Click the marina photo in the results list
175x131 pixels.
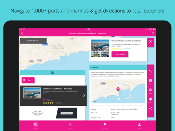click(32, 93)
